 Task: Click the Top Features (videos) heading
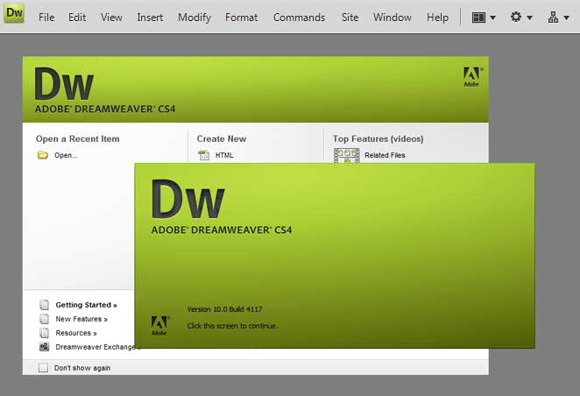click(378, 139)
